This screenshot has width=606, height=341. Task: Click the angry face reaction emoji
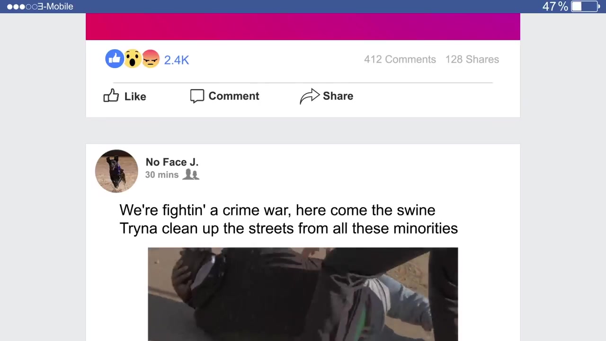[x=151, y=59]
